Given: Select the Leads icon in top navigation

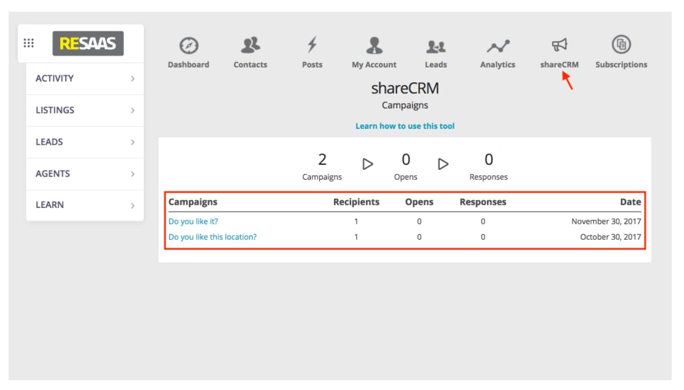Looking at the screenshot, I should tap(436, 46).
